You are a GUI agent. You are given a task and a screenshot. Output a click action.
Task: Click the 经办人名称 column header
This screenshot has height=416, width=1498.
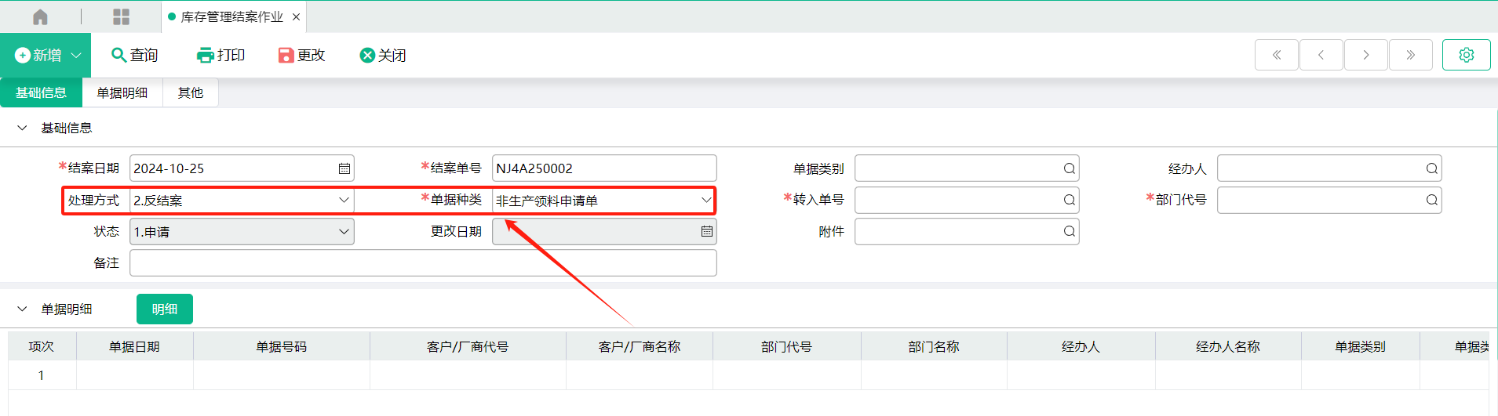(x=1228, y=346)
